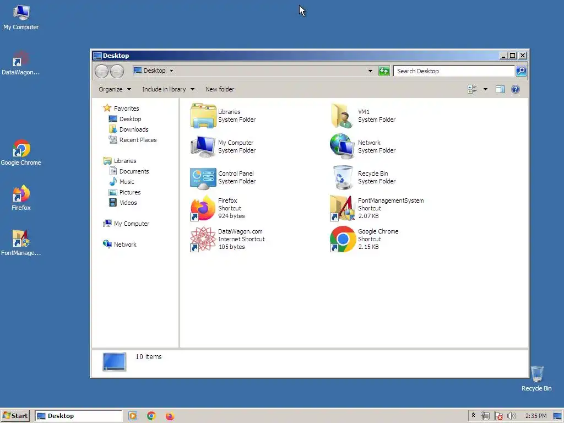The width and height of the screenshot is (564, 423).
Task: Change the view using the view icon
Action: [472, 89]
